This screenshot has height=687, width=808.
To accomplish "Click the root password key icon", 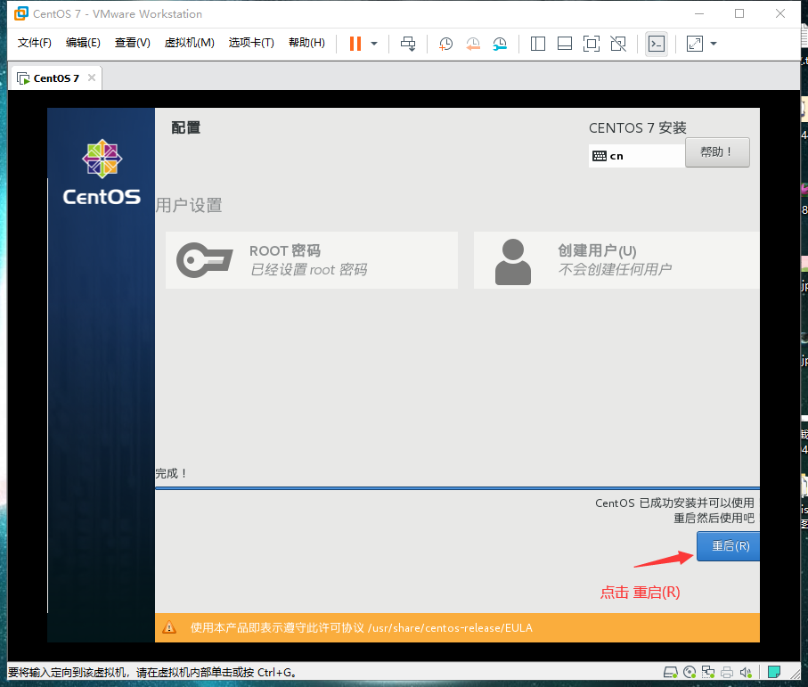I will click(205, 260).
